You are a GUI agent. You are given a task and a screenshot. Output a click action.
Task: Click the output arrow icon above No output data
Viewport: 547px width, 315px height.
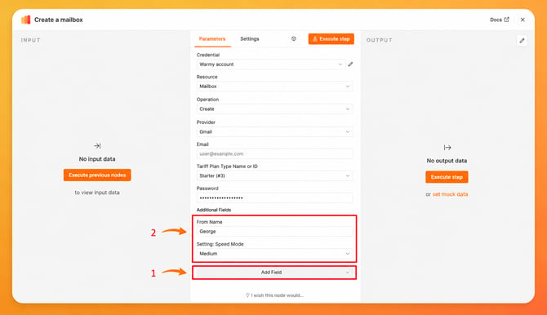click(x=447, y=148)
